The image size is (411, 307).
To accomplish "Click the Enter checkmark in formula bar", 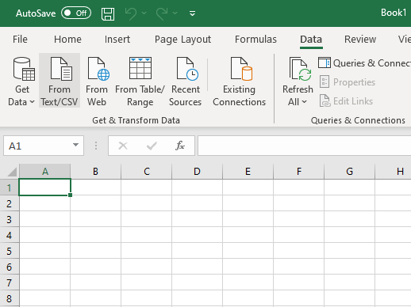I will (152, 146).
